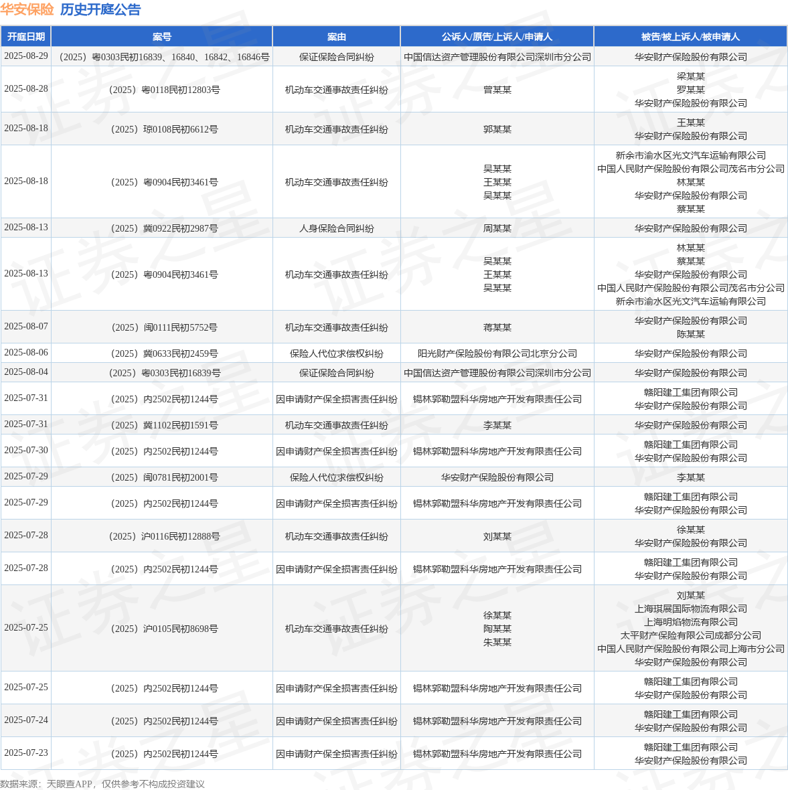
Task: Click the 被告/被上诉人/被申请人 column header
Action: point(691,37)
